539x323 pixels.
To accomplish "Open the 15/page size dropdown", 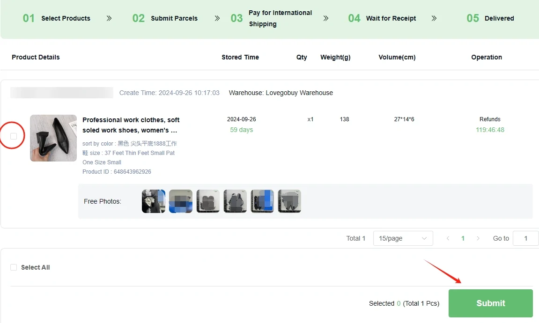I will coord(403,238).
